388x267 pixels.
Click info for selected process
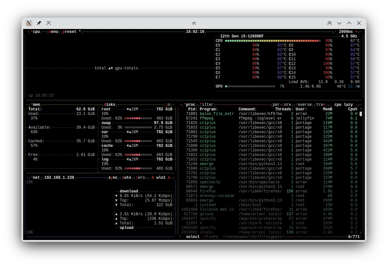[213, 237]
